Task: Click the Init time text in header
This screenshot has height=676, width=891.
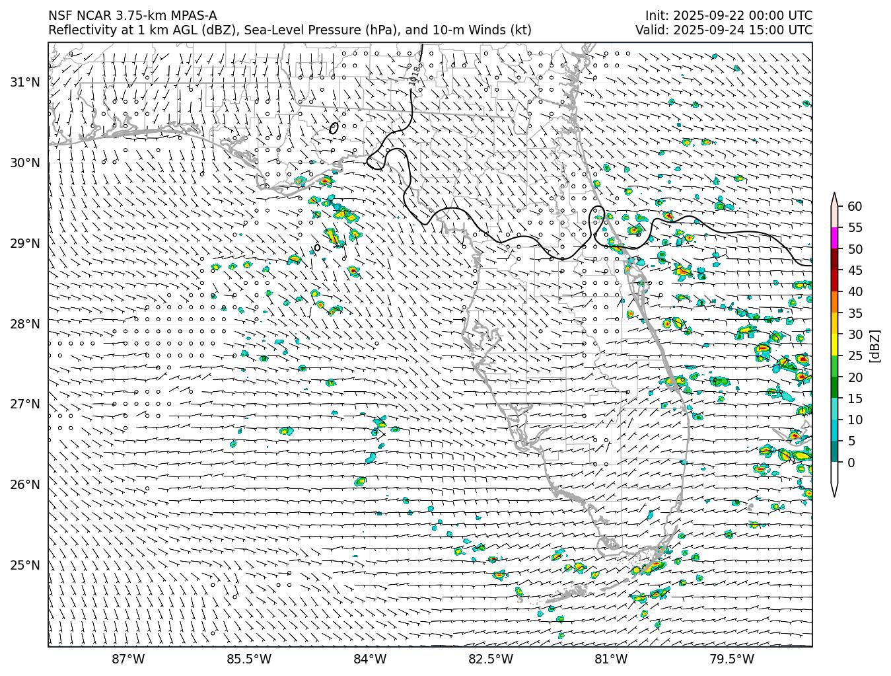Action: [729, 16]
